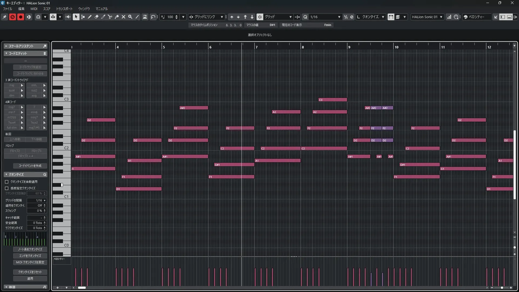Select the Erase tool
Screen dimensions: 519x292
tap(97, 17)
